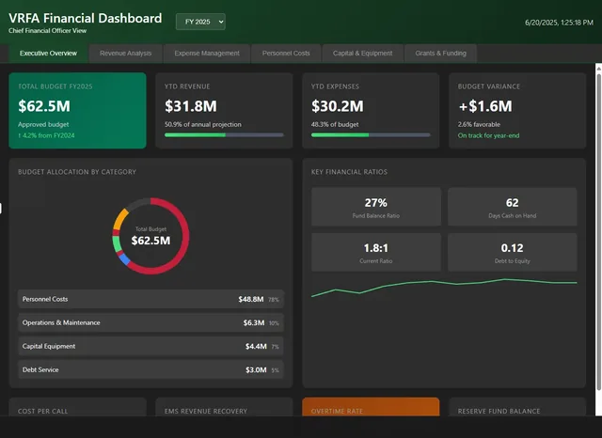Click the YTD Revenue progress bar

pos(224,135)
